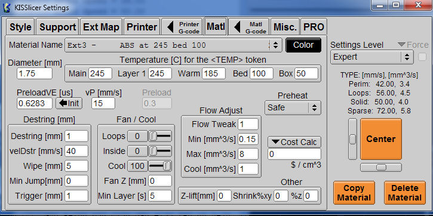This screenshot has width=433, height=216.
Task: Maximize the KISSlicer Settings window
Action: pos(395,5)
